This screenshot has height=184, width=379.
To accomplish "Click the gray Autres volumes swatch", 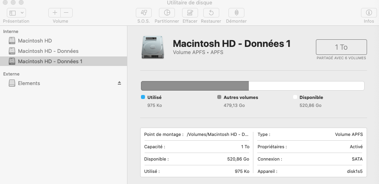I will click(x=219, y=97).
